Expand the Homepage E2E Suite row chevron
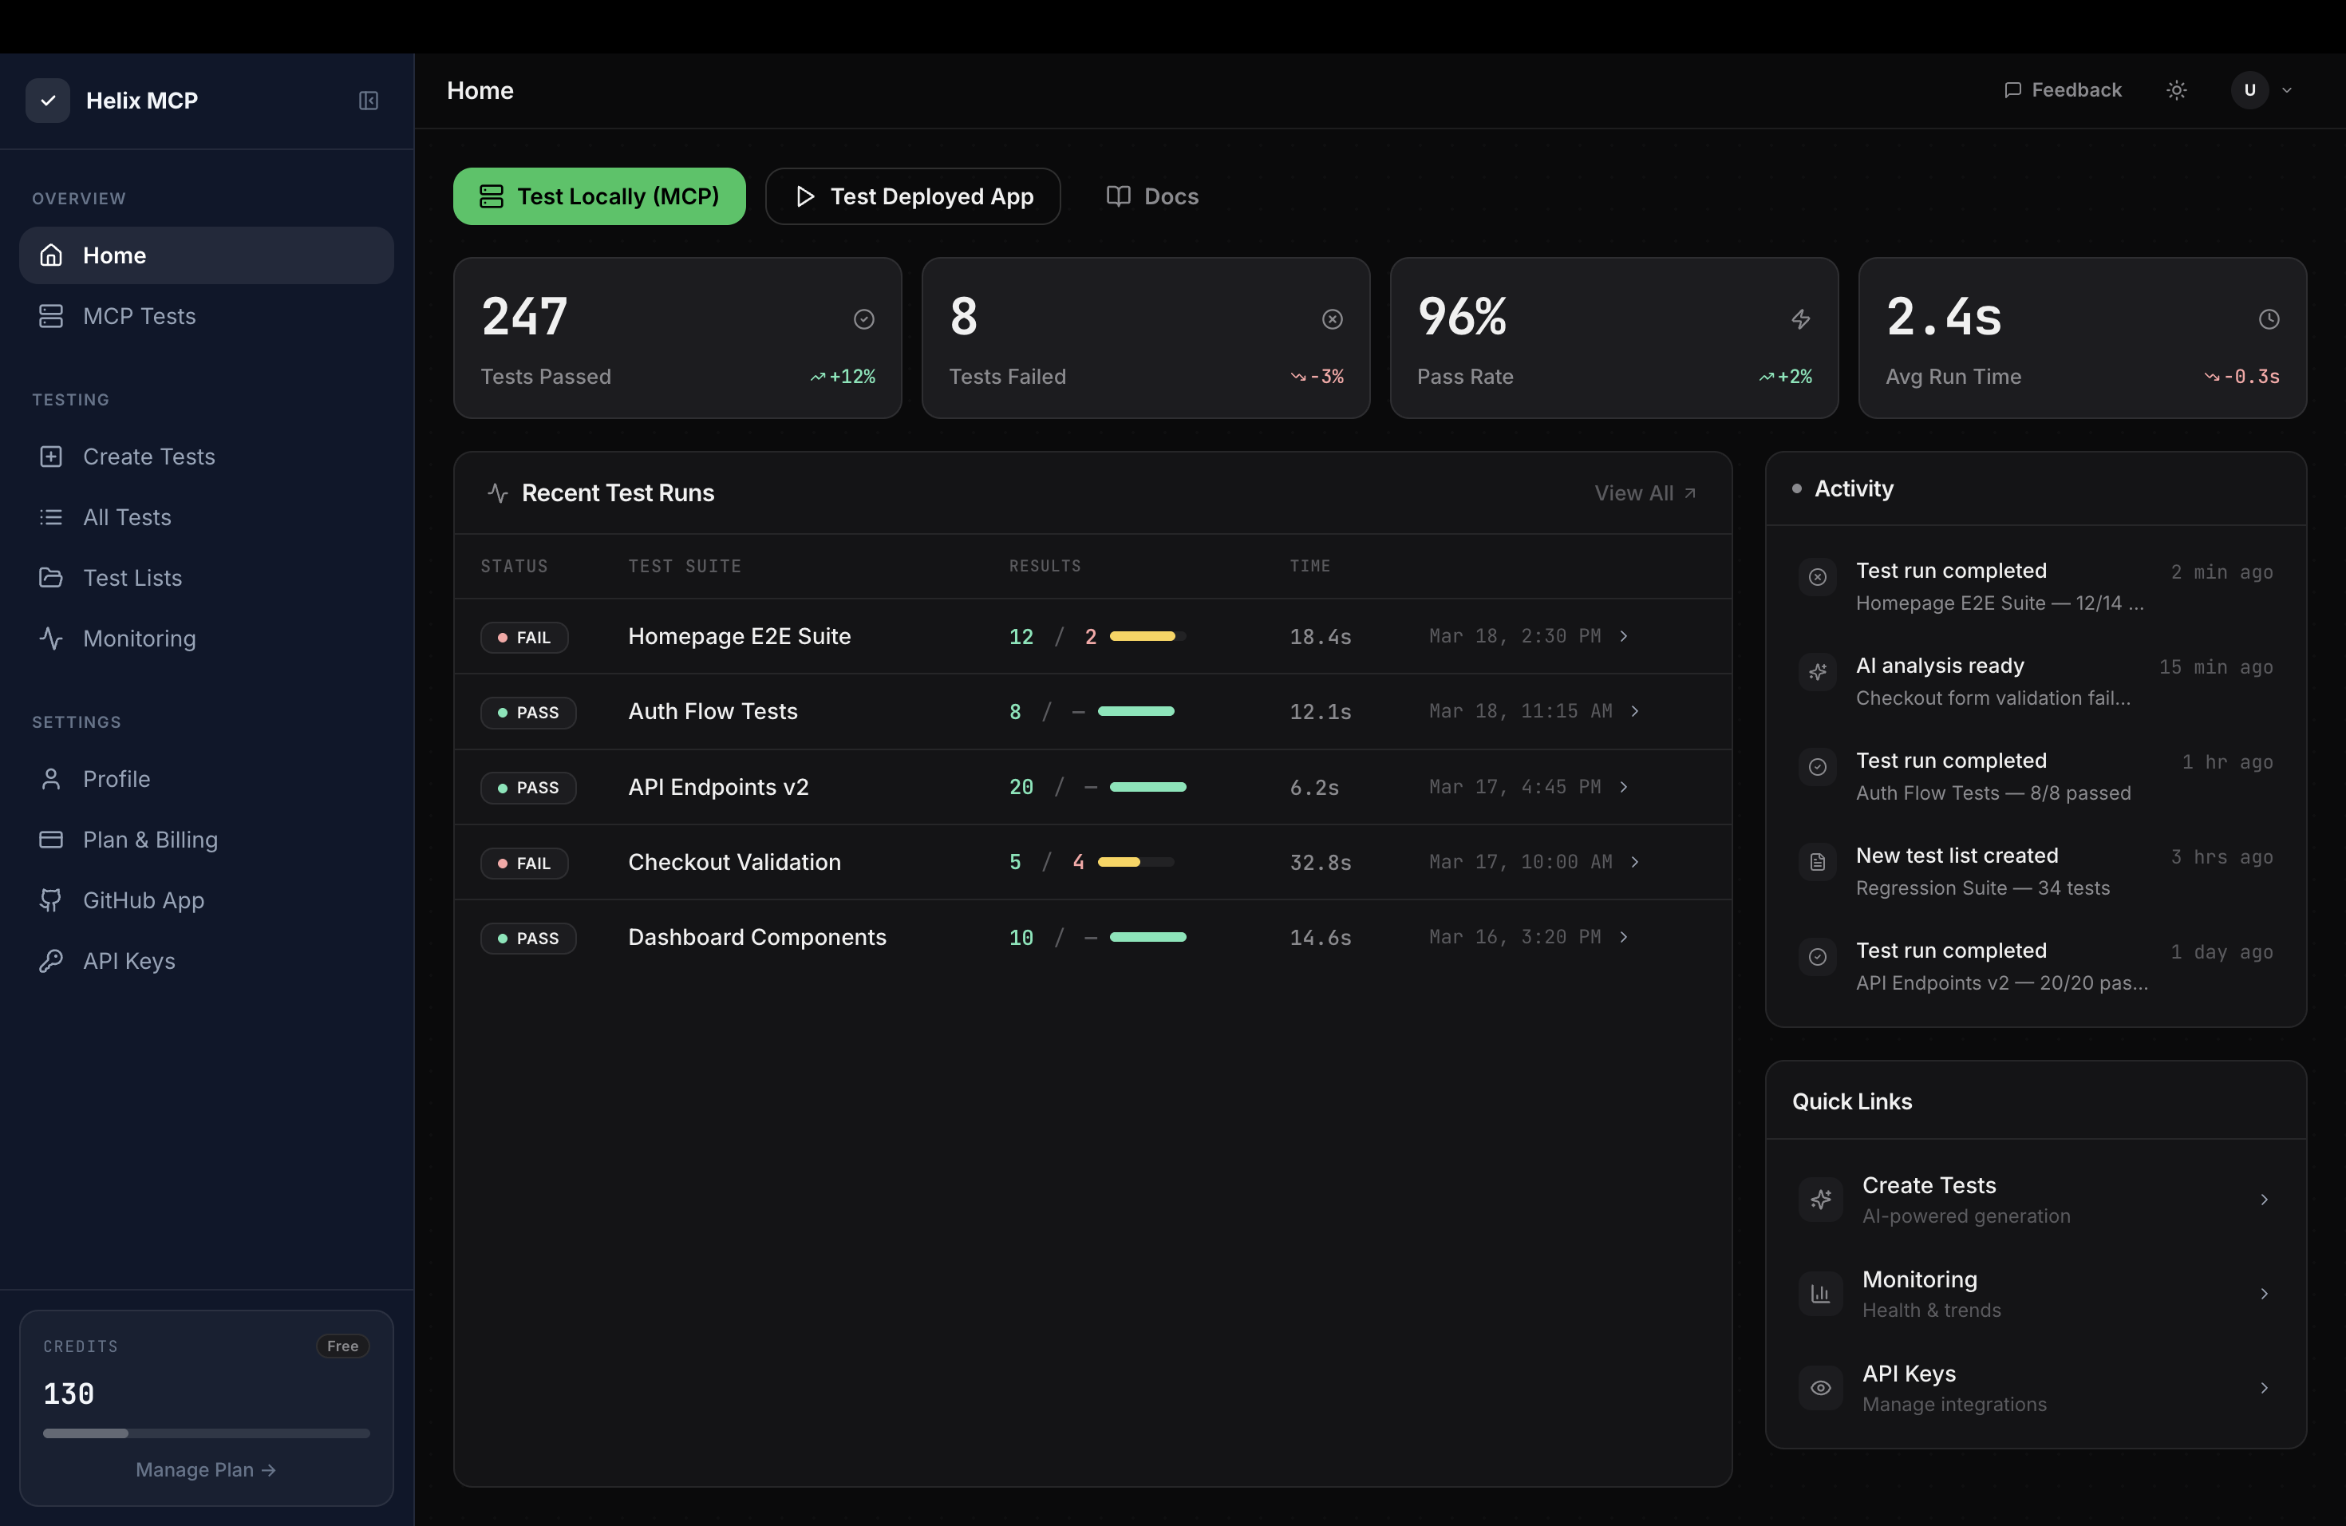This screenshot has width=2346, height=1526. click(x=1624, y=636)
